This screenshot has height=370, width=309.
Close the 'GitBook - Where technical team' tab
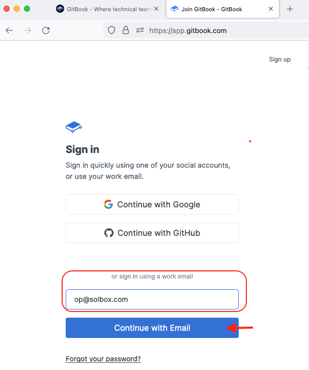pos(156,9)
